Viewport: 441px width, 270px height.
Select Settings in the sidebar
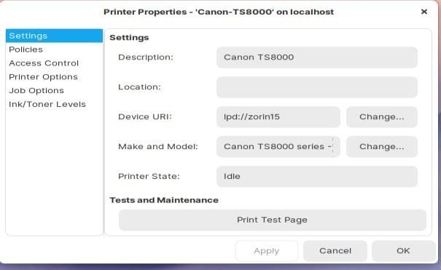[x=54, y=36]
